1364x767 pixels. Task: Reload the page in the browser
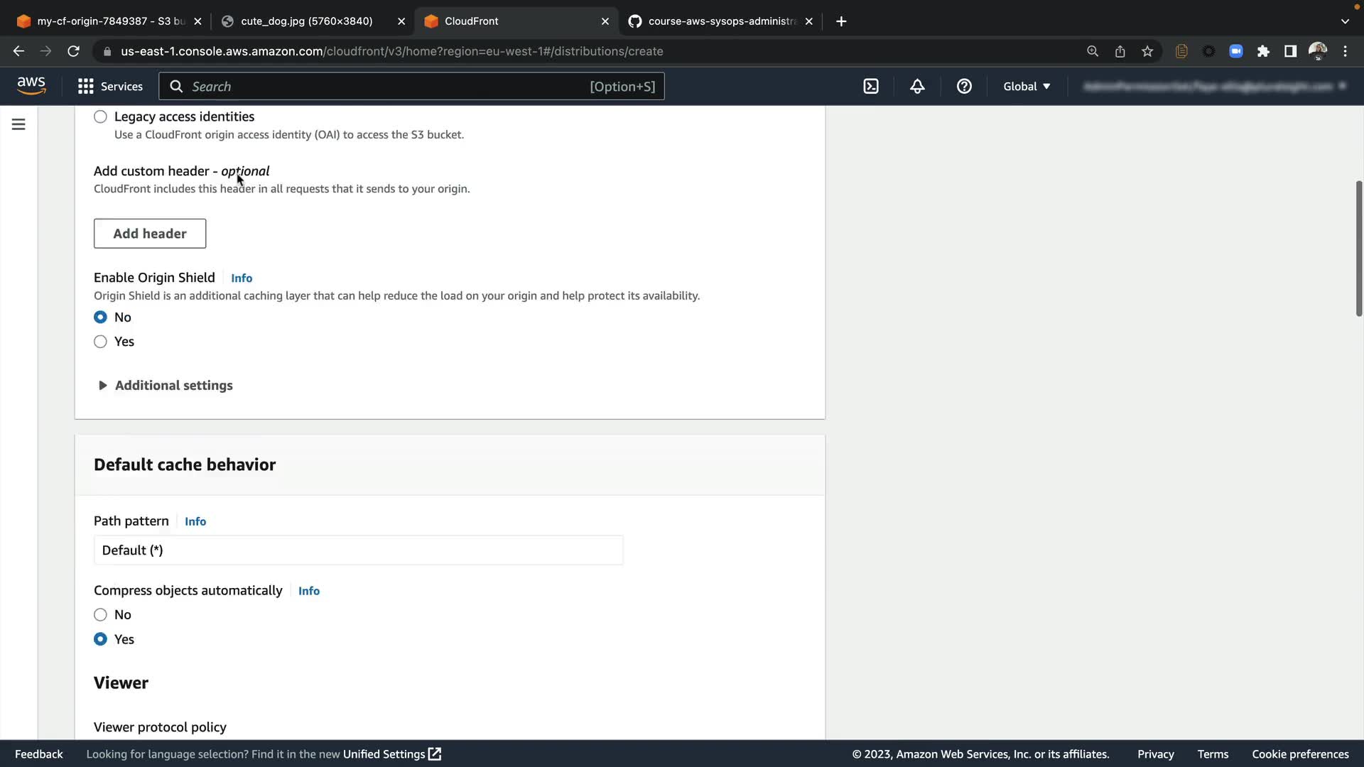coord(73,51)
